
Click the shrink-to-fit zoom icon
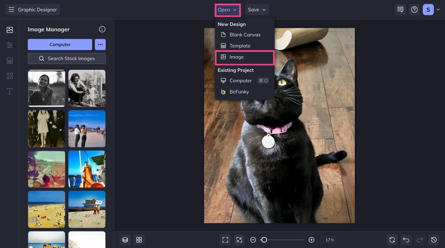pos(239,240)
